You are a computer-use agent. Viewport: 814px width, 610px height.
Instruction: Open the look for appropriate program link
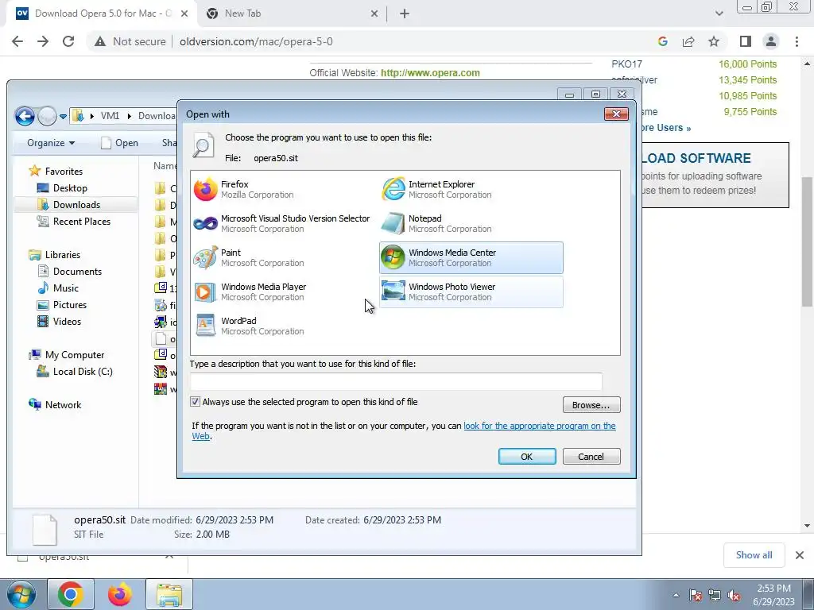[x=540, y=426]
